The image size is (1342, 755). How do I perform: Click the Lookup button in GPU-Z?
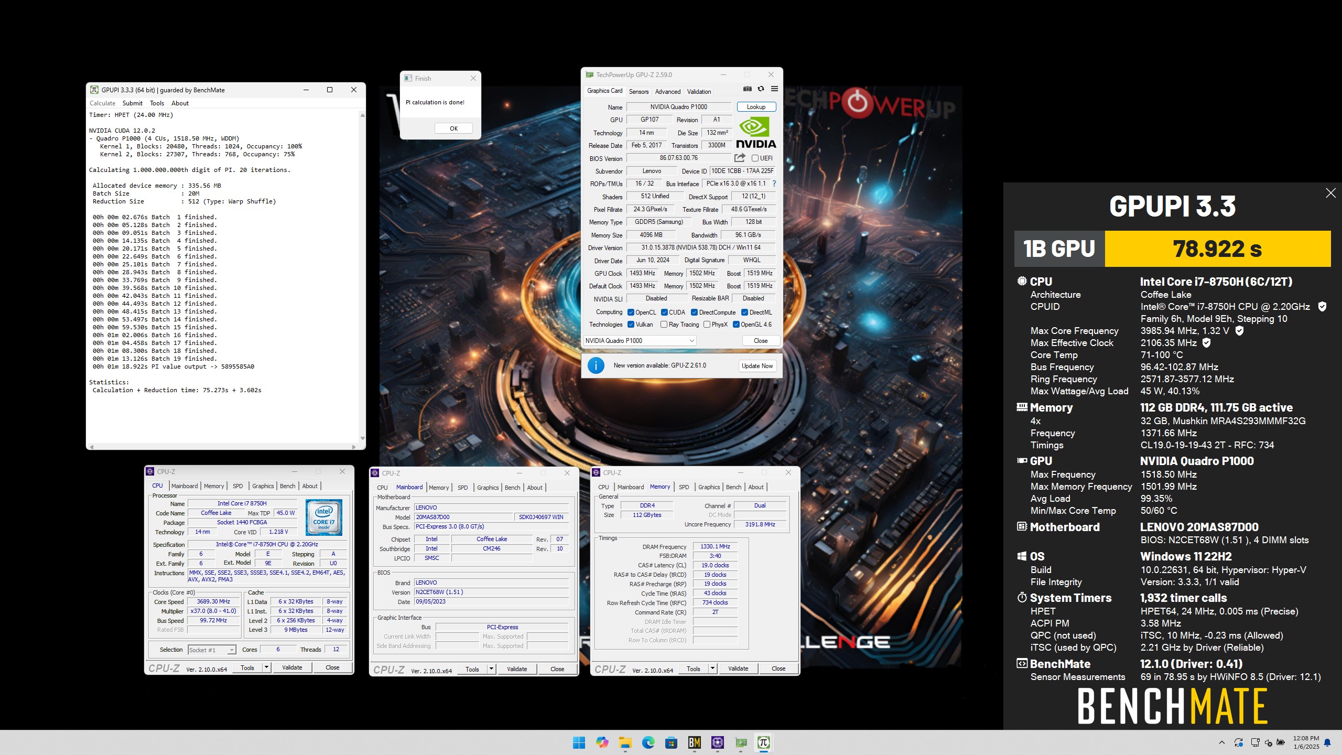[756, 107]
